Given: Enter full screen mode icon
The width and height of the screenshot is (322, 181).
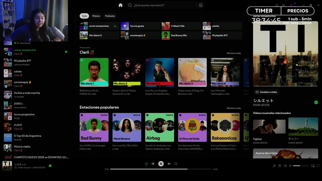Looking at the screenshot, I should pos(318,166).
